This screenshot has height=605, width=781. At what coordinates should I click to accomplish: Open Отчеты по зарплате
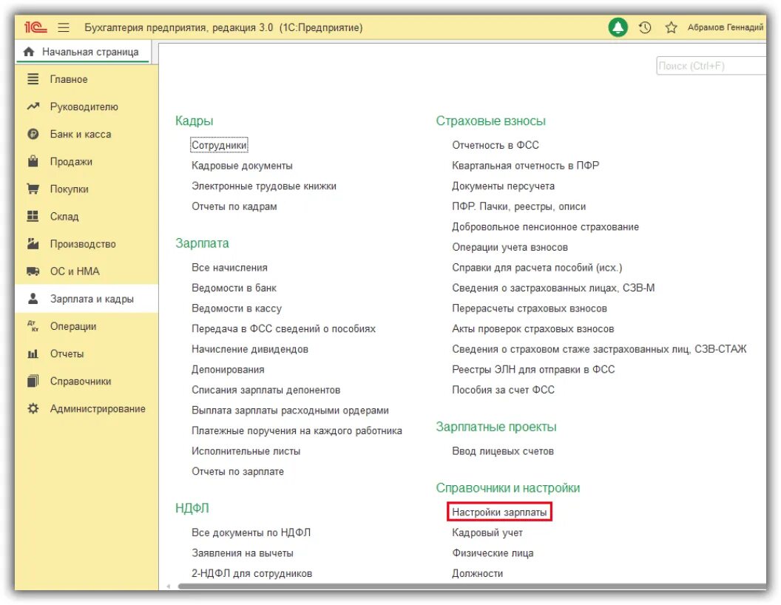(237, 472)
